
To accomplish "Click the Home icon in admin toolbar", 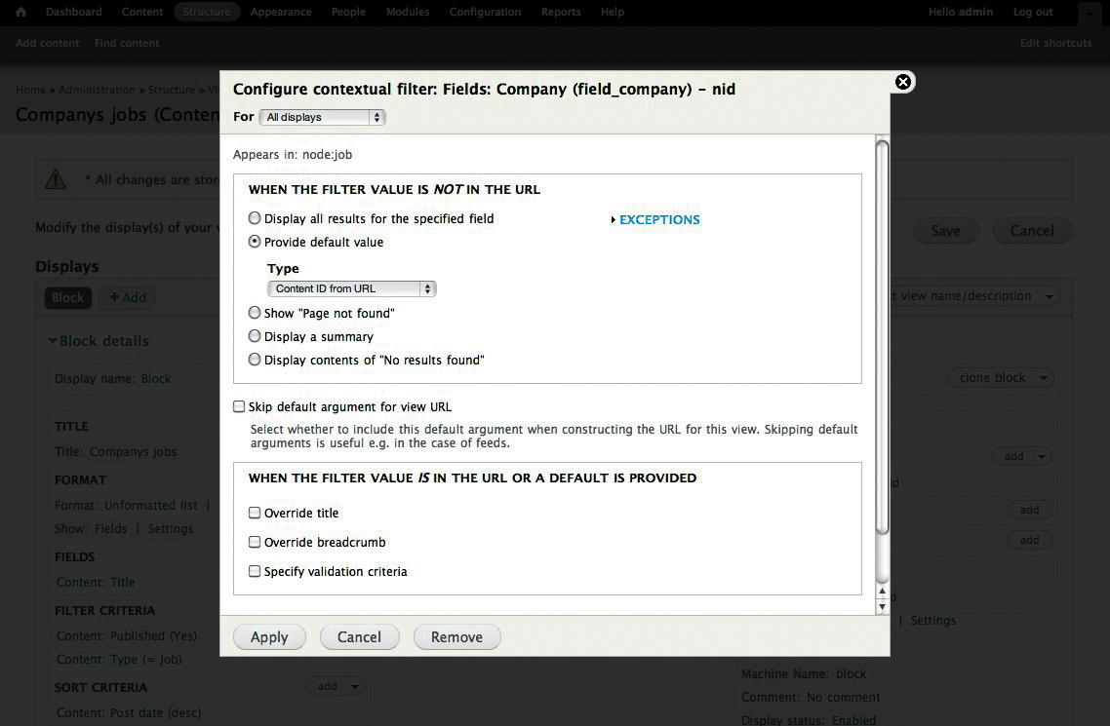I will pyautogui.click(x=21, y=12).
